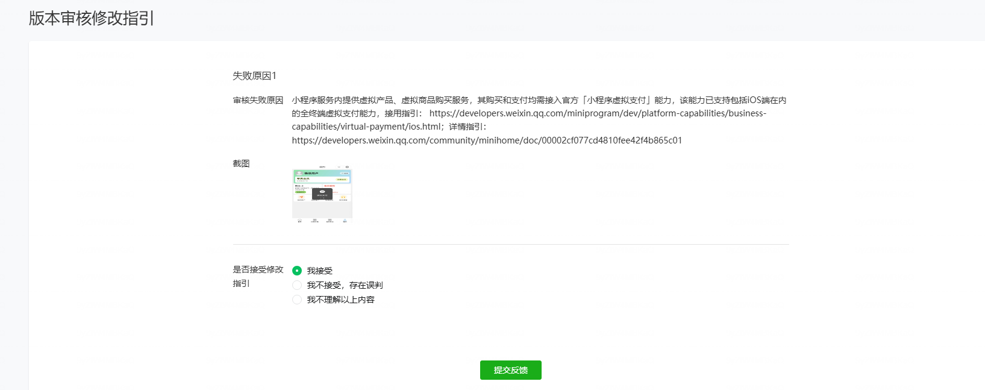This screenshot has width=985, height=390.
Task: Click the gray avatar in thumbnail's green header
Action: [299, 173]
